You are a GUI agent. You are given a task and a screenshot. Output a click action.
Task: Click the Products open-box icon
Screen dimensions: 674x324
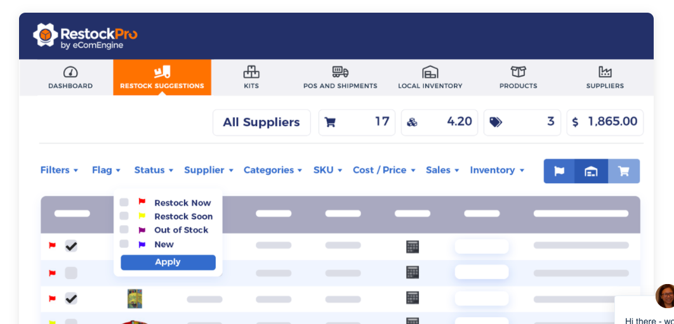coord(519,72)
